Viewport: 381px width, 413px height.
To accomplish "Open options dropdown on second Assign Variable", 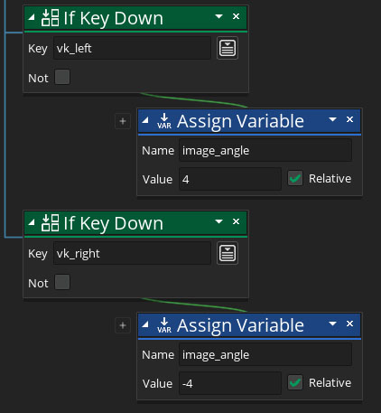I will [332, 324].
